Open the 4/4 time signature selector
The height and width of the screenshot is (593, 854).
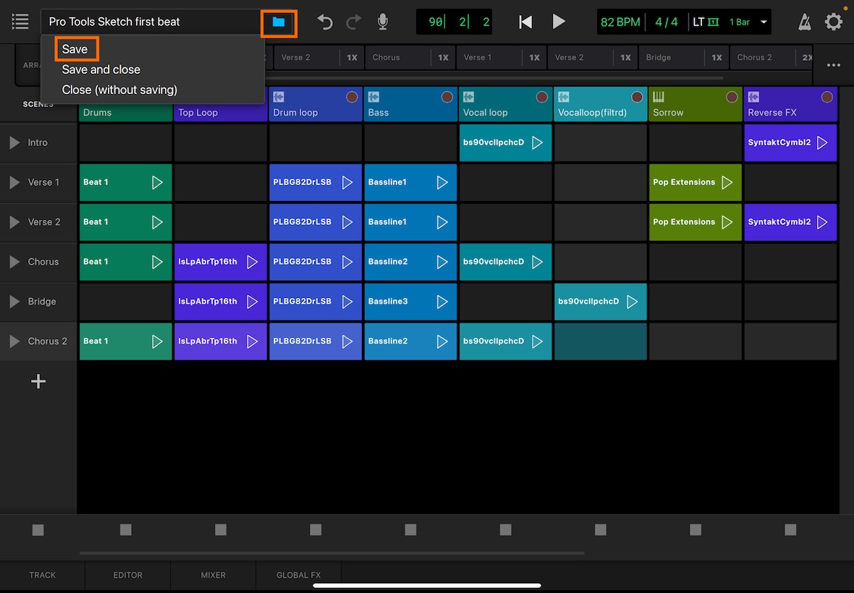point(666,22)
